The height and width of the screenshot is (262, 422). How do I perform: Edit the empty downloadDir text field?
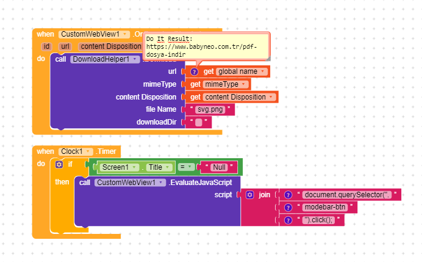[198, 122]
